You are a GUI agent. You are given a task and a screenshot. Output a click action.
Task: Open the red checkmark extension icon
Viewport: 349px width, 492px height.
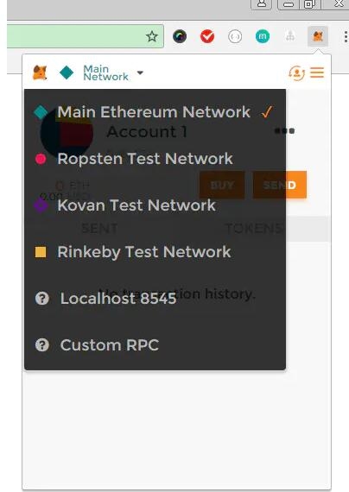[x=207, y=37]
